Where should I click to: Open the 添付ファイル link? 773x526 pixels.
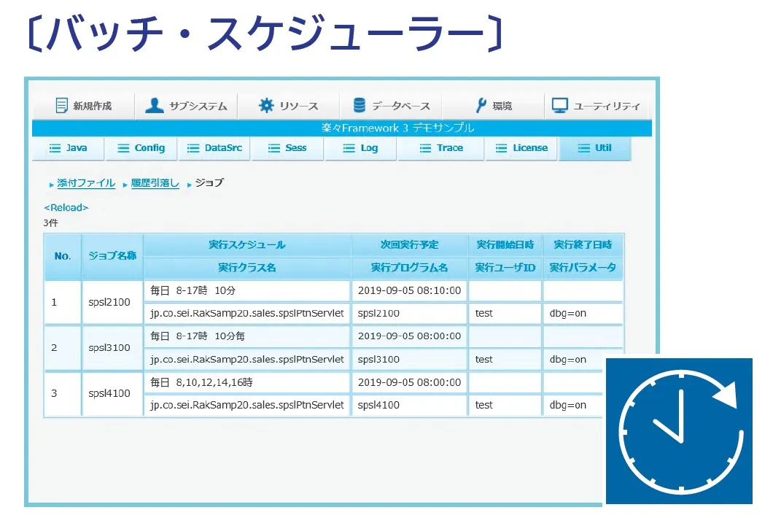click(86, 183)
